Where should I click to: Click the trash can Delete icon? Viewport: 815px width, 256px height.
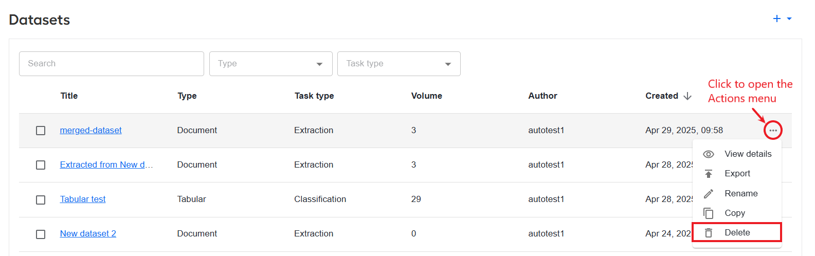tap(709, 233)
